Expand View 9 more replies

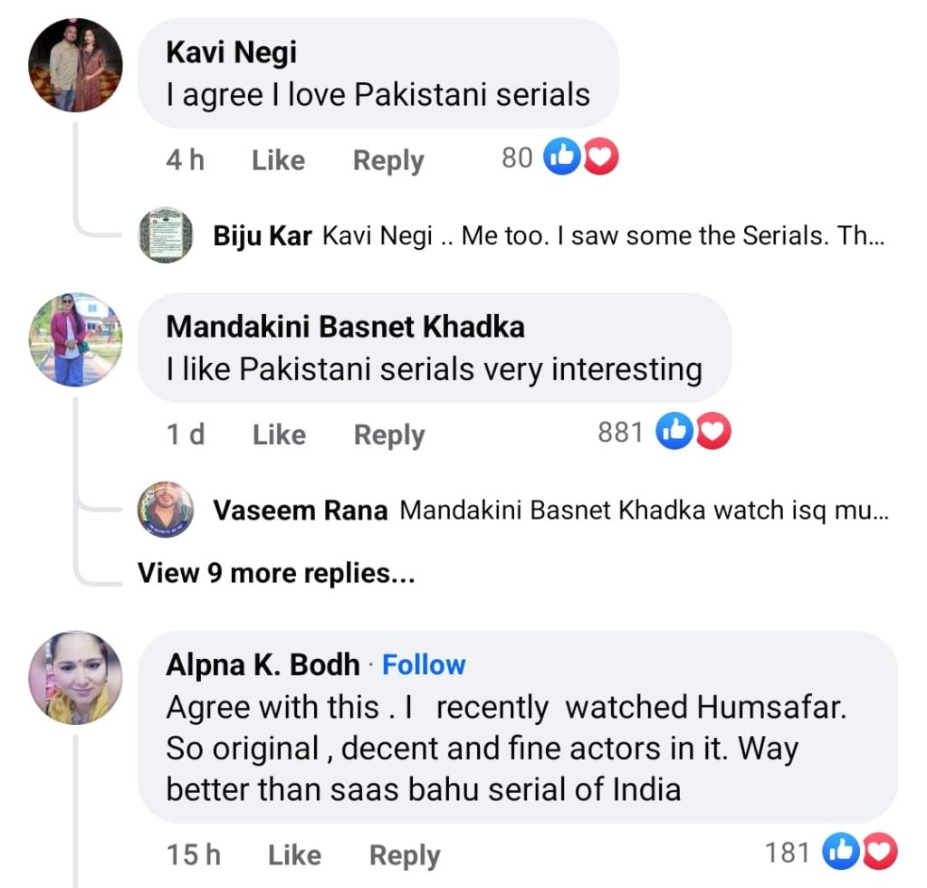(x=276, y=572)
